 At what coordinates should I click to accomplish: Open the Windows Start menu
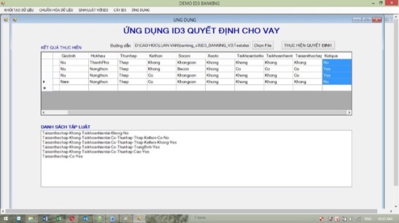5,218
